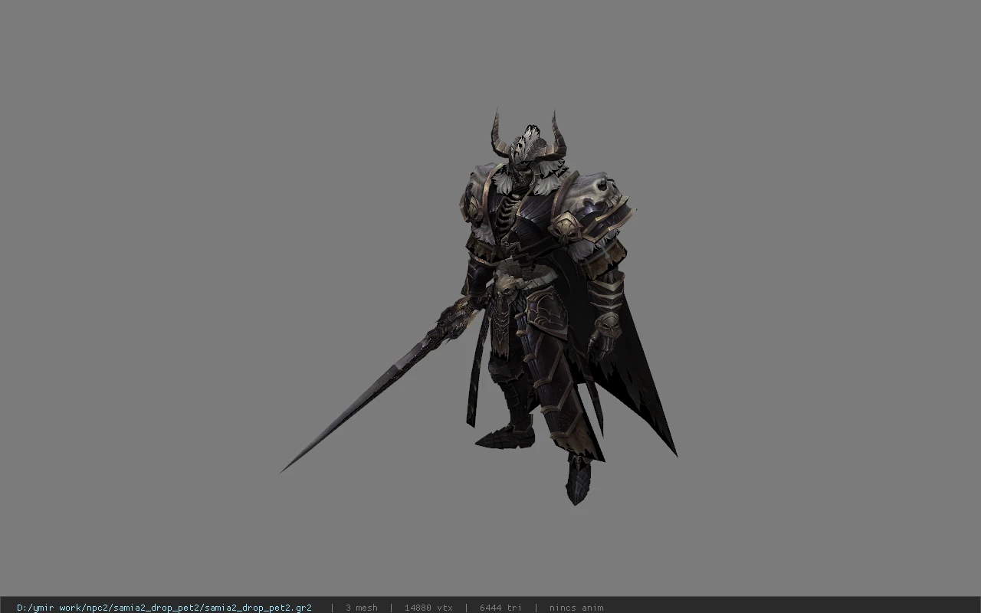This screenshot has width=981, height=613.
Task: Click the "14880 vtx" vertex count
Action: [428, 608]
